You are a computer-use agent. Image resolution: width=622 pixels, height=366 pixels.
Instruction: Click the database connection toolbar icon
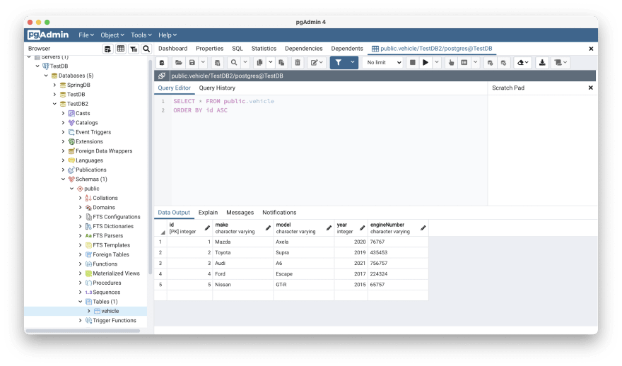162,63
